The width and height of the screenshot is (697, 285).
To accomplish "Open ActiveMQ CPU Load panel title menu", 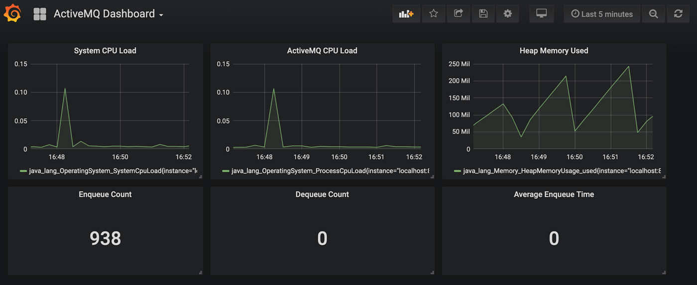I will (x=322, y=51).
